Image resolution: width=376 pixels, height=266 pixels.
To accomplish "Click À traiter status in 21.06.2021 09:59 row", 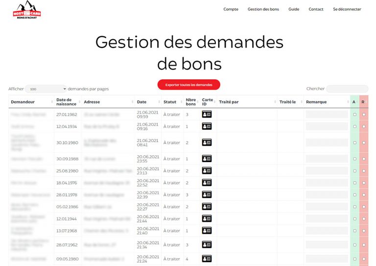I will (172, 115).
